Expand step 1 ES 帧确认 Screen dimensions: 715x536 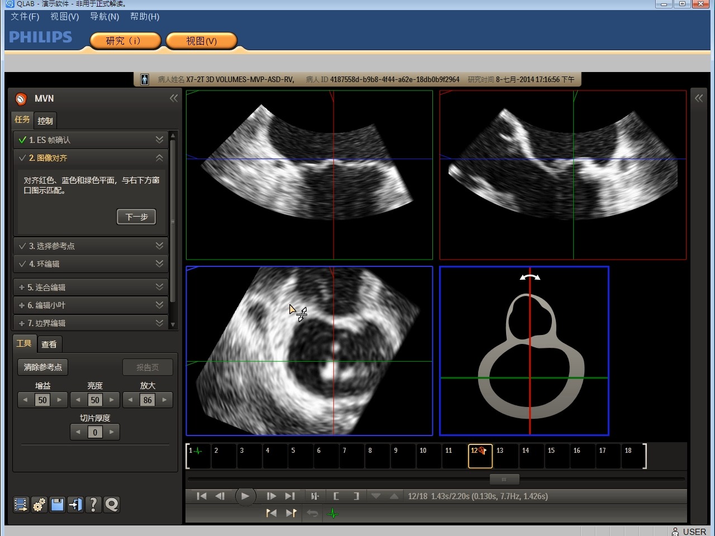click(159, 140)
